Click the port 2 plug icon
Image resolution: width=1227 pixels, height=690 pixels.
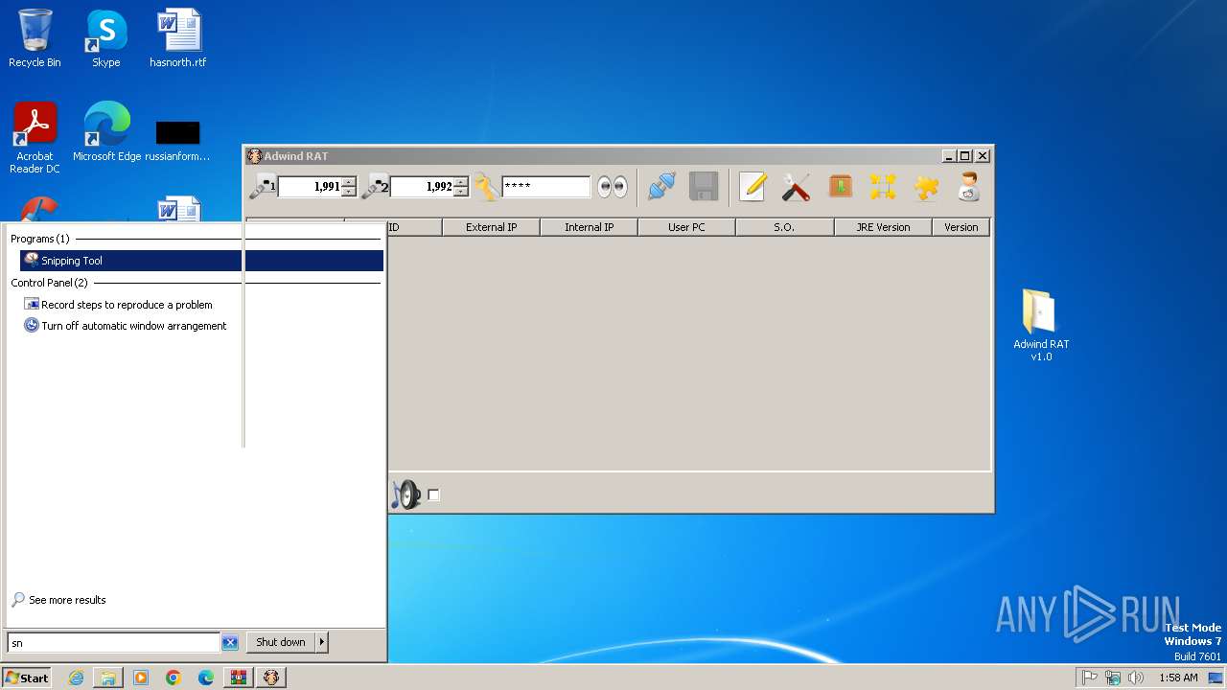click(375, 187)
